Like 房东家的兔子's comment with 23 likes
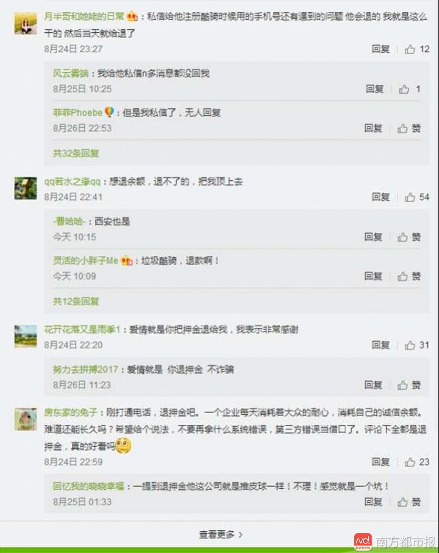Image resolution: width=439 pixels, height=553 pixels. (x=417, y=462)
